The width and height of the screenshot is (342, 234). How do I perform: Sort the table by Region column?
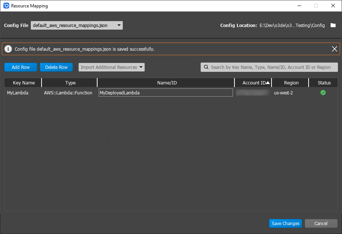point(291,82)
